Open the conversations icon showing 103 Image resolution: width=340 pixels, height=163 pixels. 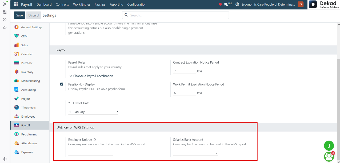(x=228, y=4)
